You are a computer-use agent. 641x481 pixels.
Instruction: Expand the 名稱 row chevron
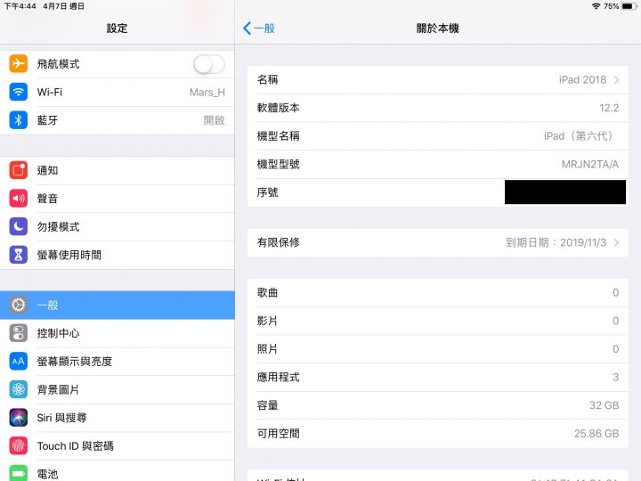(616, 80)
